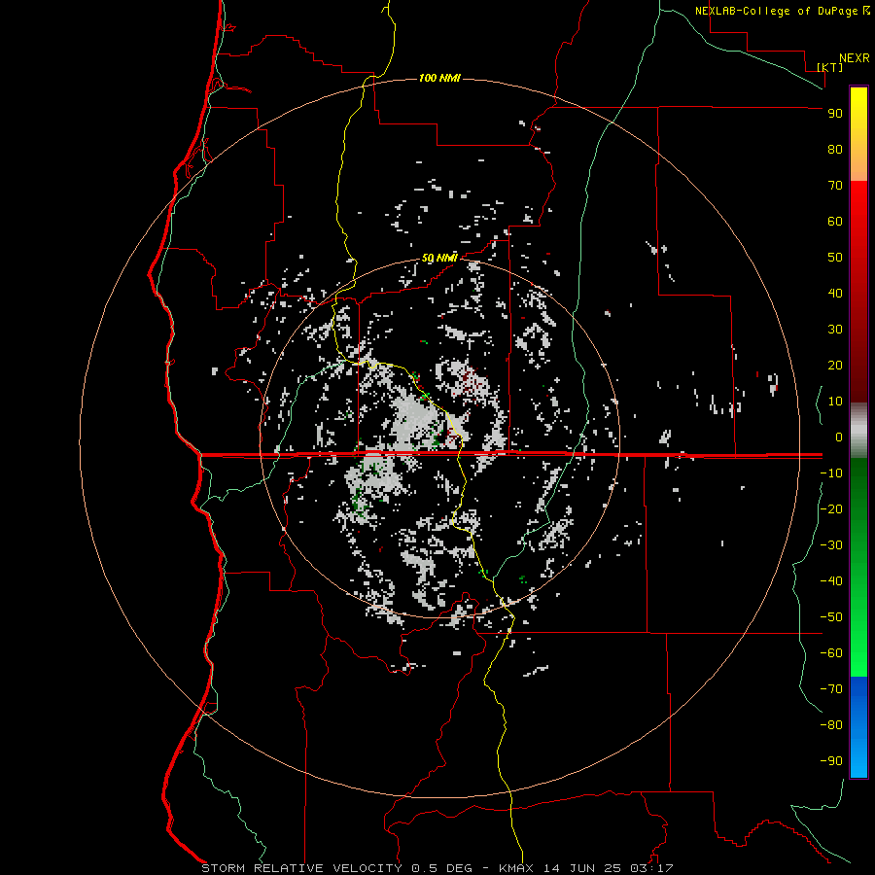
Task: Click the 80 value on the velocity scale
Action: (835, 150)
